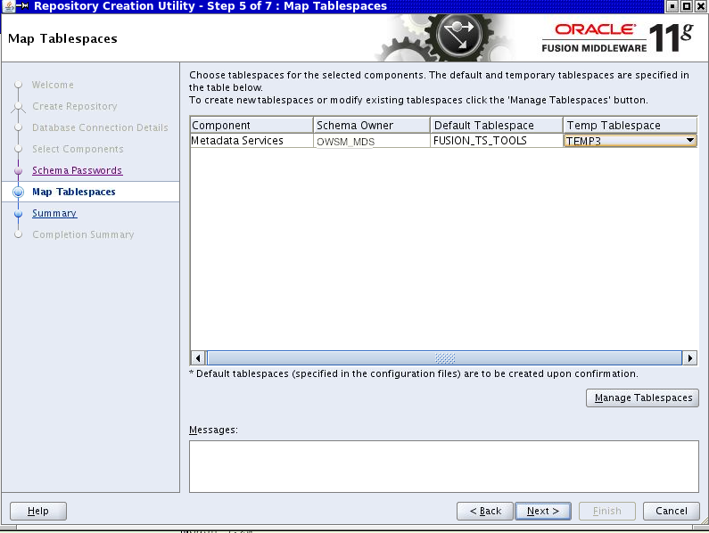Click the gear compass banner graphic

pyautogui.click(x=445, y=38)
